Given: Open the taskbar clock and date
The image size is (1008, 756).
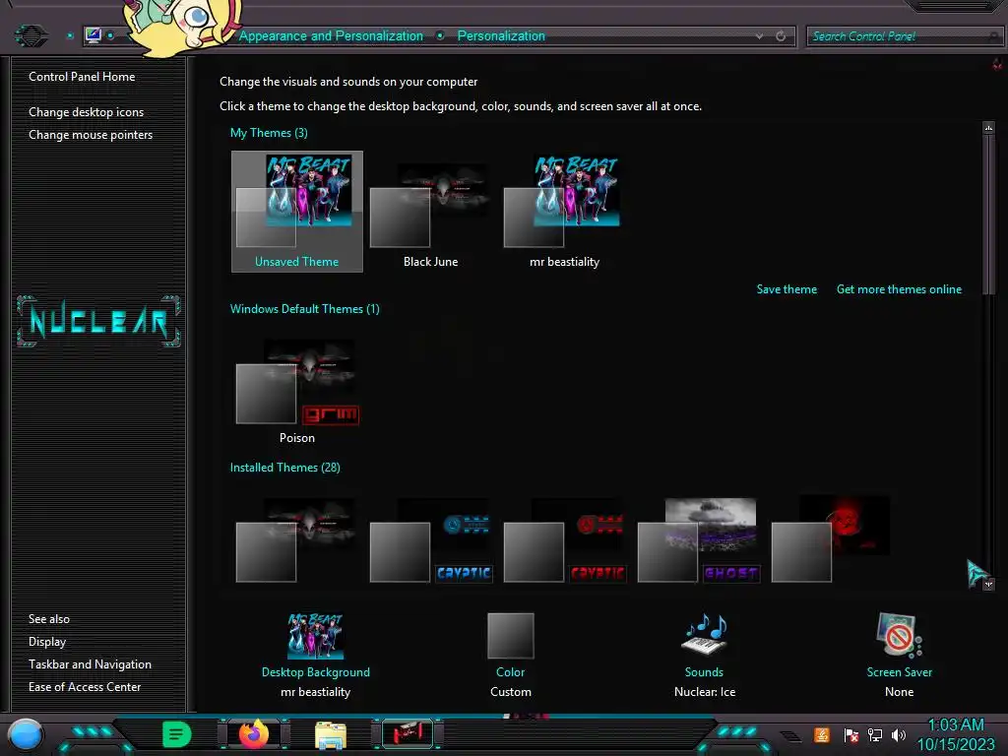Looking at the screenshot, I should tap(956, 734).
